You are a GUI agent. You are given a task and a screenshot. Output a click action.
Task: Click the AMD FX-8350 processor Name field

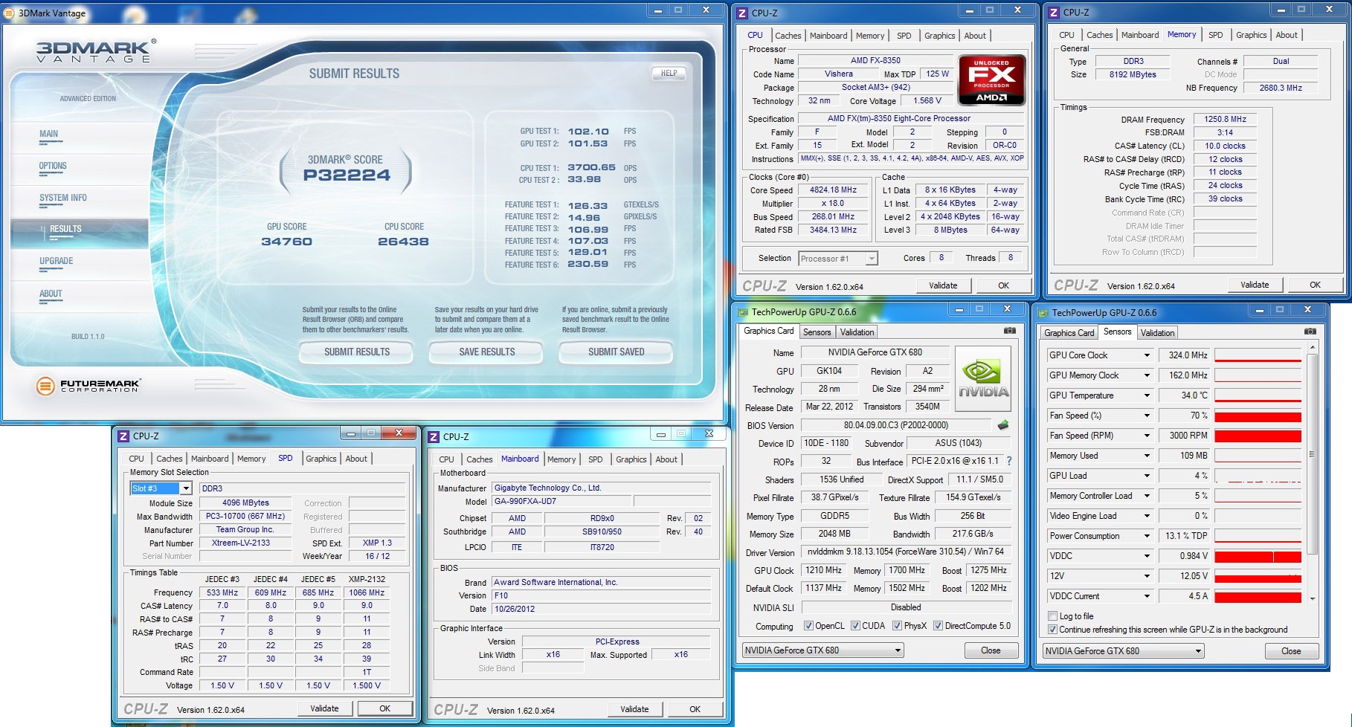[x=875, y=61]
